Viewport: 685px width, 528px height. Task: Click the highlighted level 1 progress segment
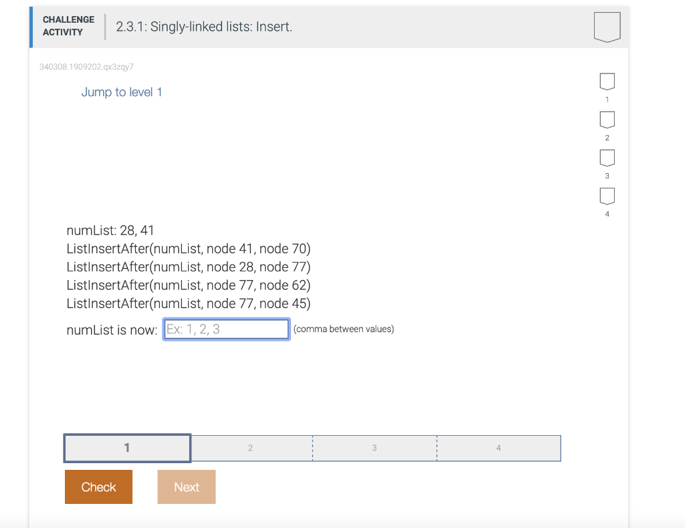[126, 448]
